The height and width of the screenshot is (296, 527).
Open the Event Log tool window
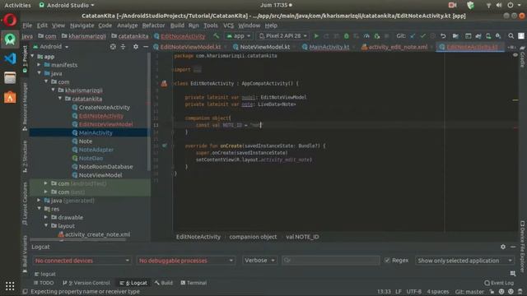[x=499, y=283]
